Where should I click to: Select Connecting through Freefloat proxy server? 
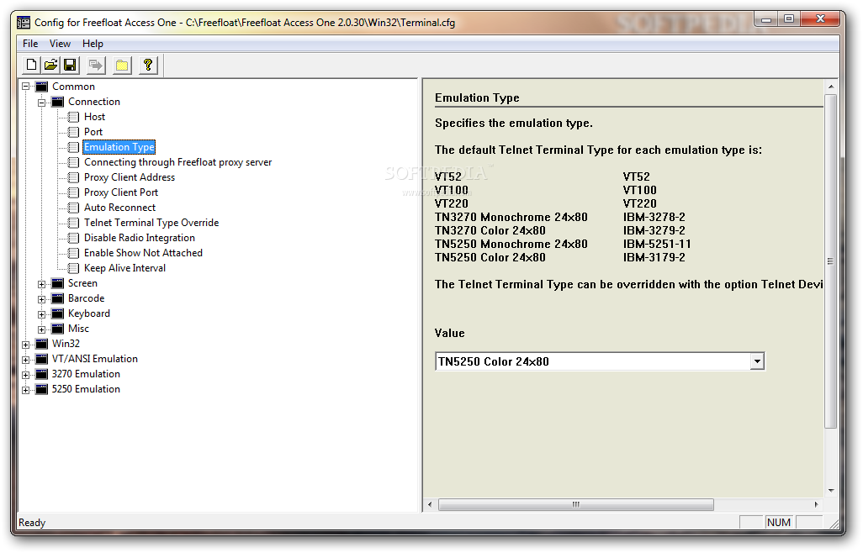(x=177, y=162)
